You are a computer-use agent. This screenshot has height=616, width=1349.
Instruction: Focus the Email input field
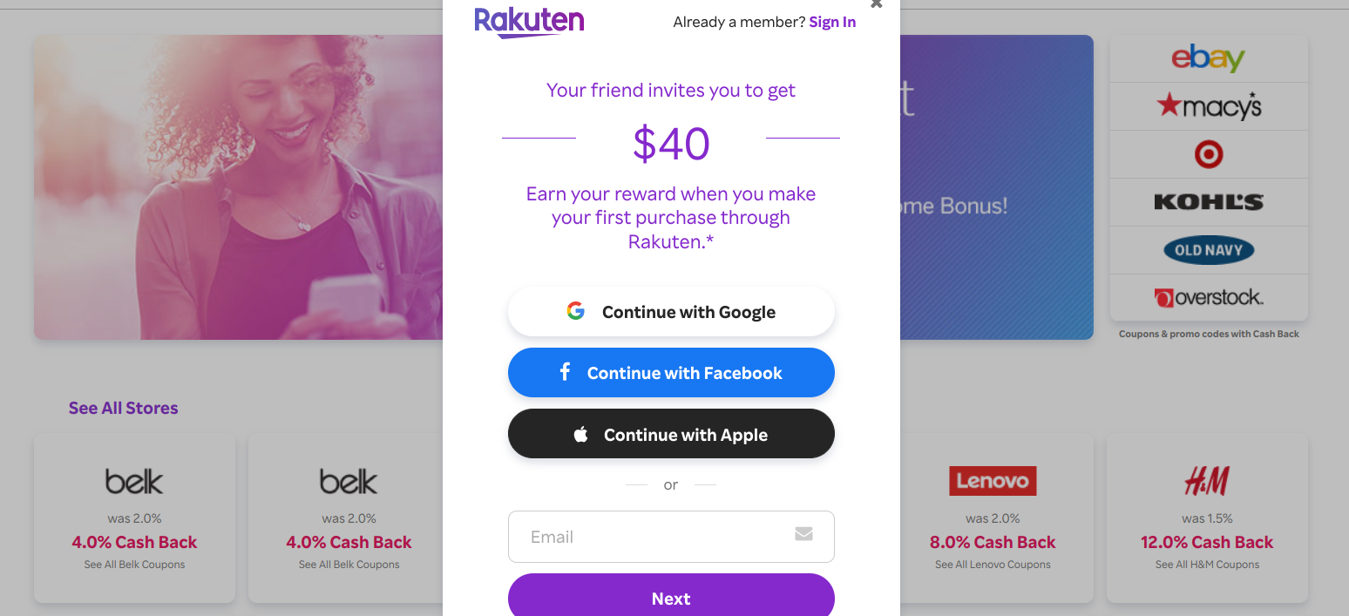coord(671,537)
